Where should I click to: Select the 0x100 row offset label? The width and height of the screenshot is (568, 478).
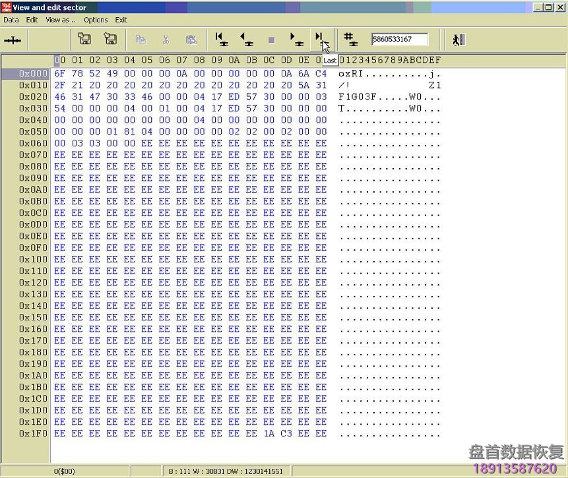point(33,260)
